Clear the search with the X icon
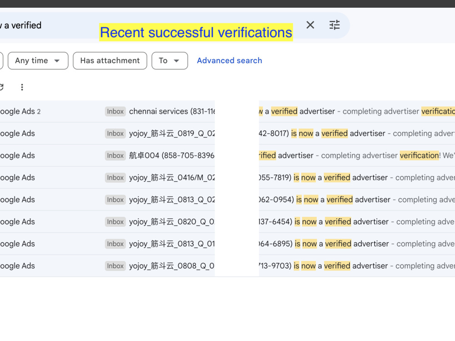The image size is (455, 341). [x=310, y=25]
